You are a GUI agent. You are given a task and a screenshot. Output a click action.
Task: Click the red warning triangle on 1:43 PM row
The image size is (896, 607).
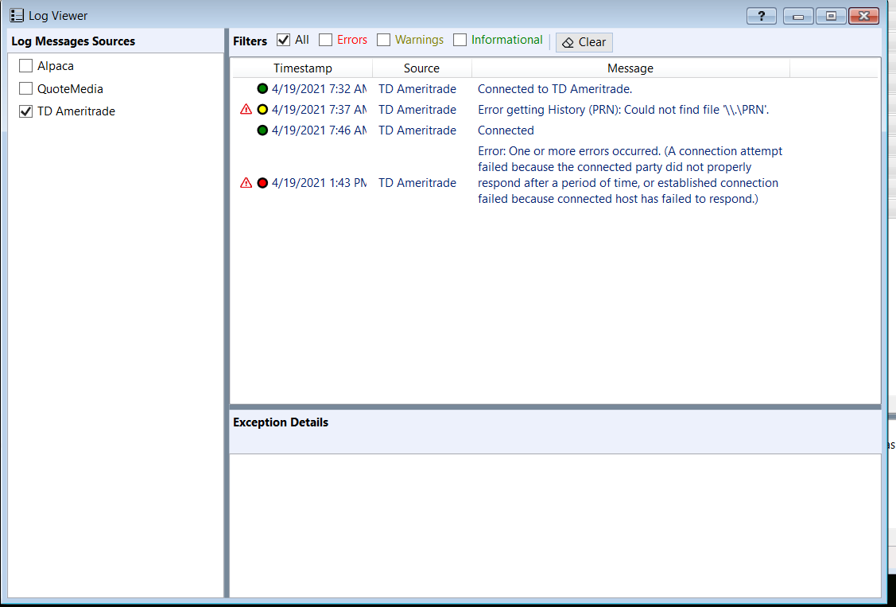point(246,183)
